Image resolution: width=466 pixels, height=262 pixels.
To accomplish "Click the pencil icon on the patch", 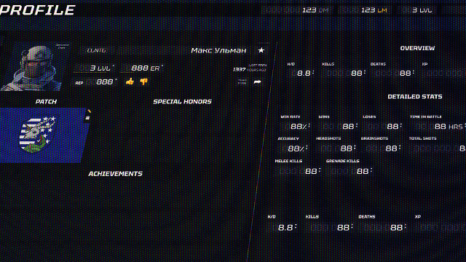I will coord(89,111).
